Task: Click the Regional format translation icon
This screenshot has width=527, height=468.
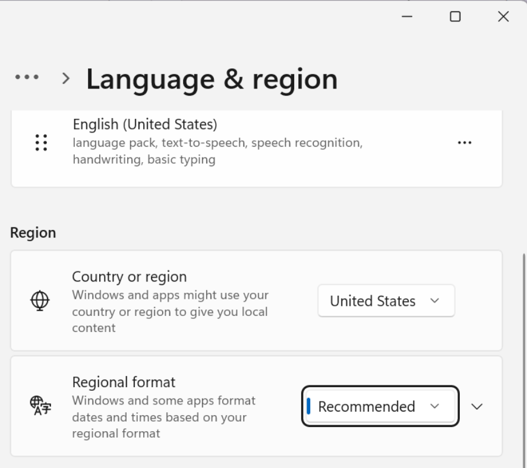Action: pyautogui.click(x=39, y=406)
